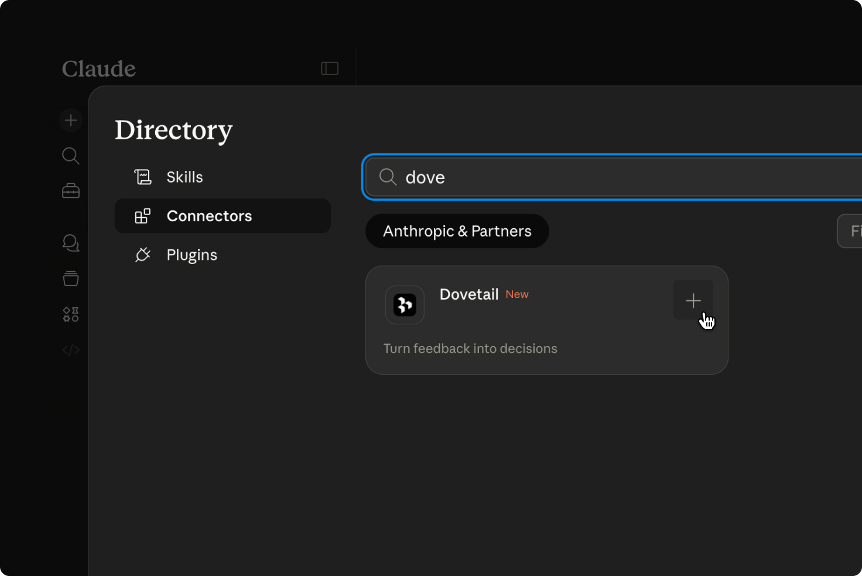Screen dimensions: 862x576
Task: Select the Plugins directory section
Action: point(191,255)
